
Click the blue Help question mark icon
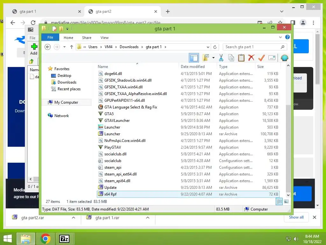click(x=287, y=37)
